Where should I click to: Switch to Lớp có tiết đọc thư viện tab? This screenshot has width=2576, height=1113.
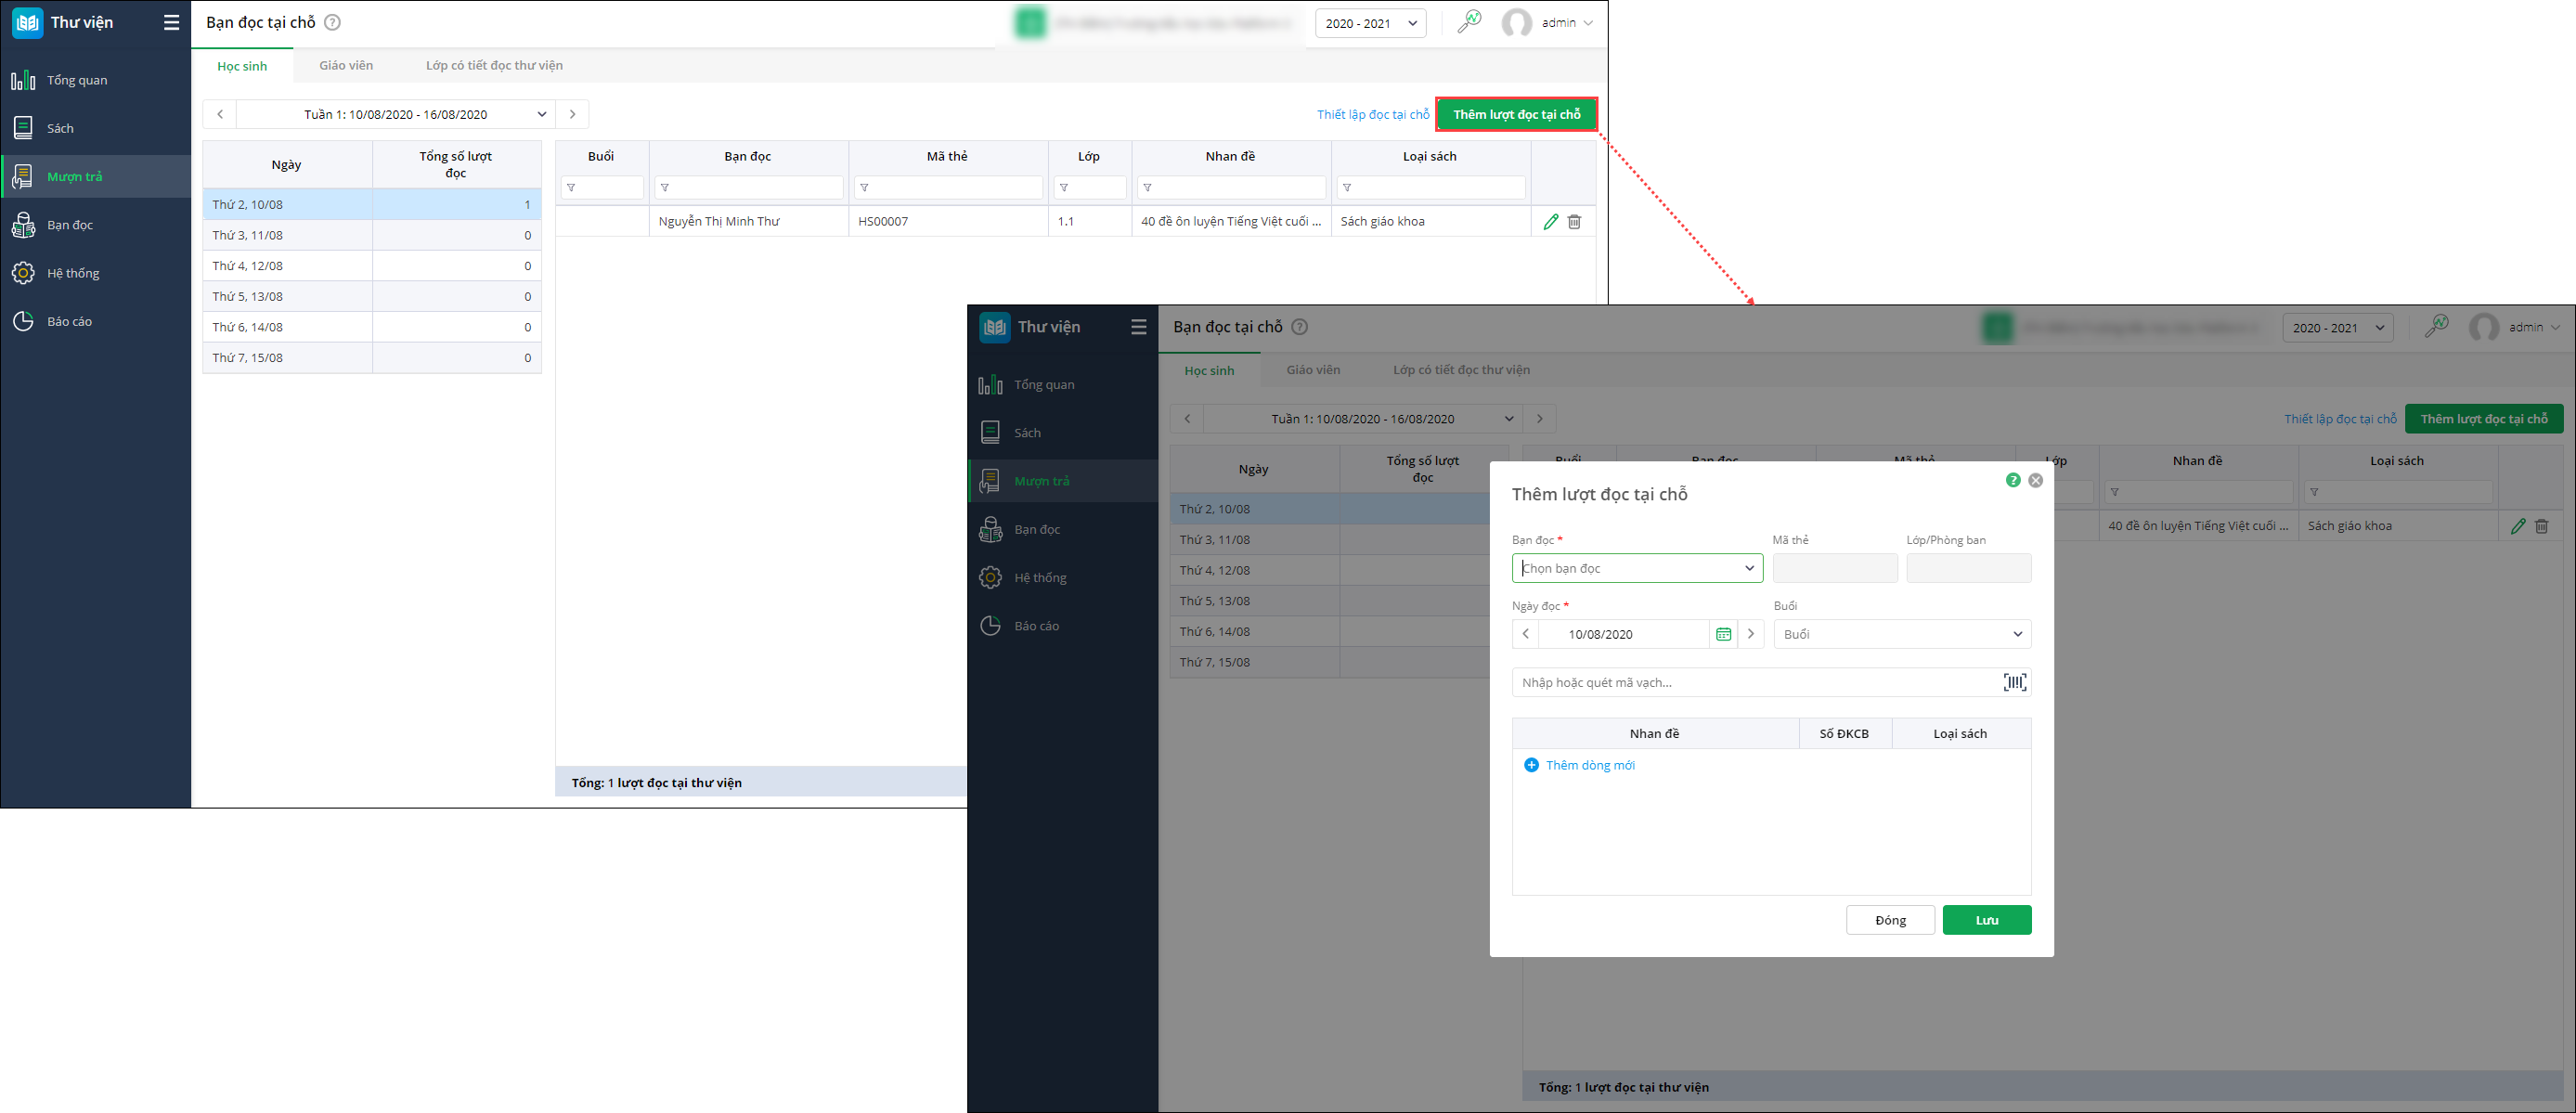coord(494,65)
